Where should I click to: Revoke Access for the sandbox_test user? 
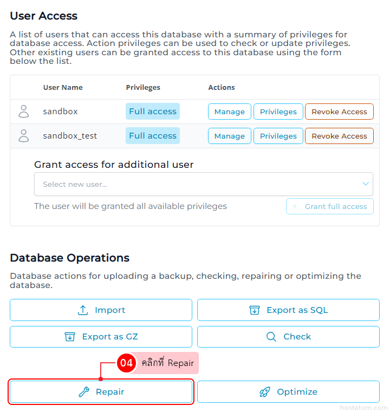339,136
